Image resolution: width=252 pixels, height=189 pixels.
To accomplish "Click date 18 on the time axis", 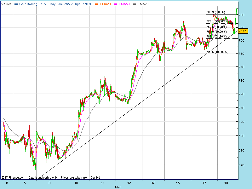I will pos(226,183).
